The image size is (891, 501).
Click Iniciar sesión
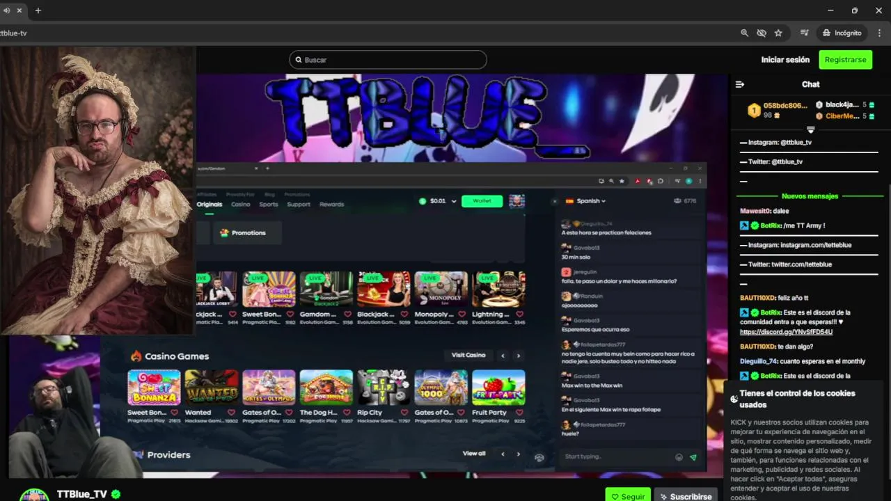[785, 60]
